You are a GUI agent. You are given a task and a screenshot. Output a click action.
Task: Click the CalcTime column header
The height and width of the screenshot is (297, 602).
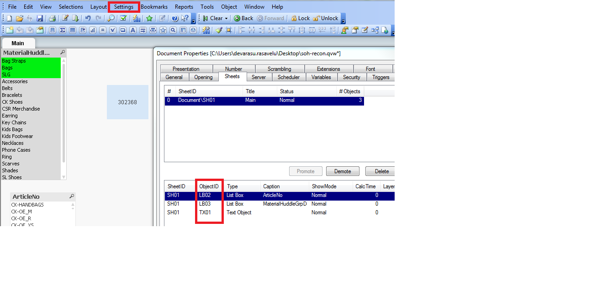365,186
